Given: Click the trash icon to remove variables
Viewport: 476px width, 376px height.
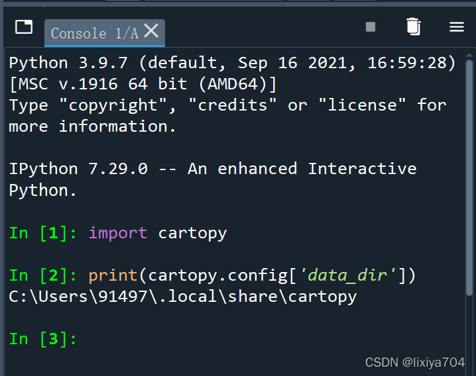Looking at the screenshot, I should (414, 26).
